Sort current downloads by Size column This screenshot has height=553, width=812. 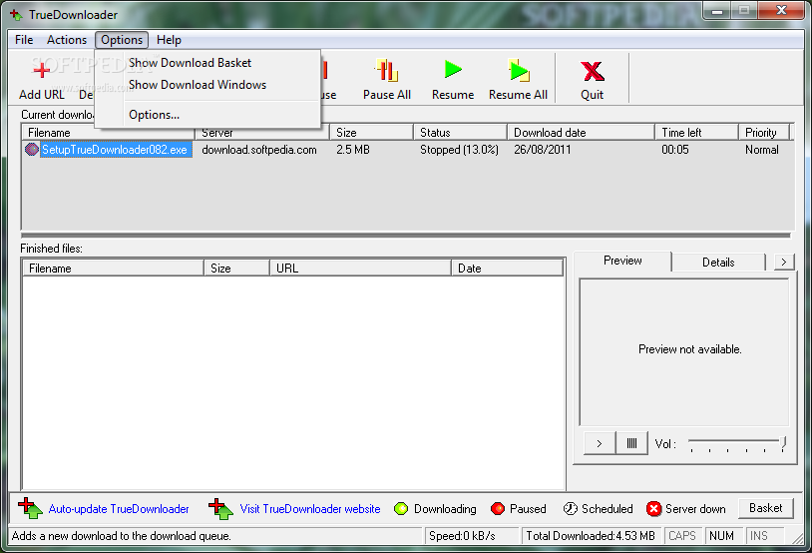371,133
